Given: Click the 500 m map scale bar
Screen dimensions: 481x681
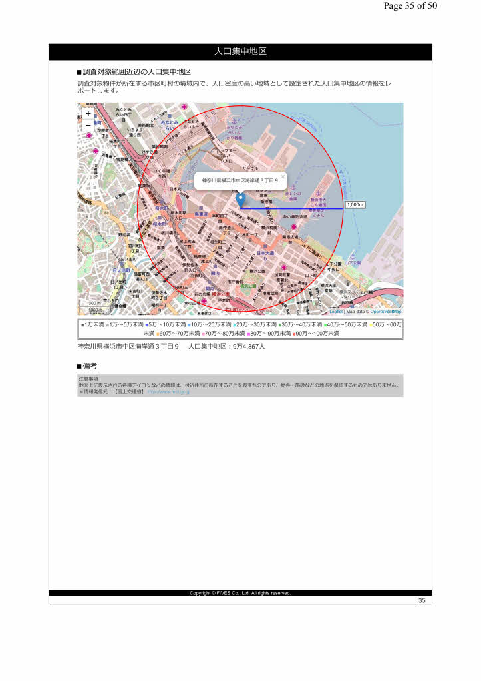Looking at the screenshot, I should tap(95, 304).
